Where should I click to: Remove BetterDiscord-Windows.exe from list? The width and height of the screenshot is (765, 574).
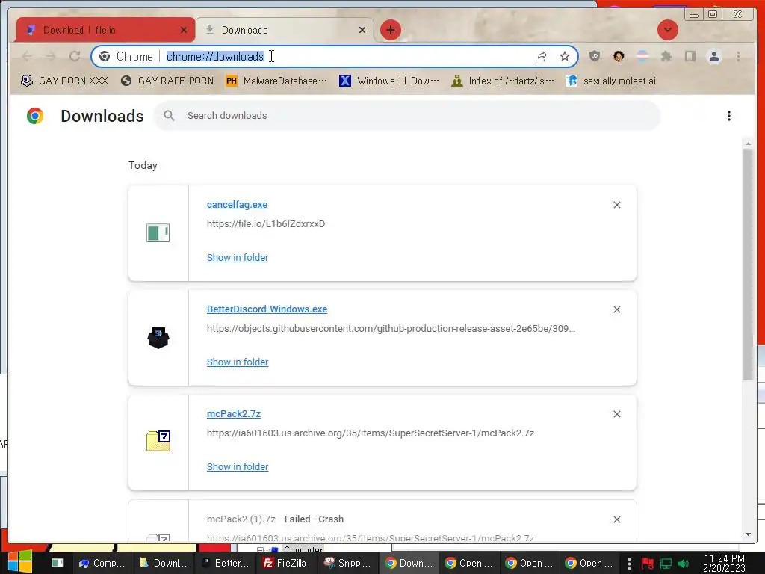tap(616, 309)
